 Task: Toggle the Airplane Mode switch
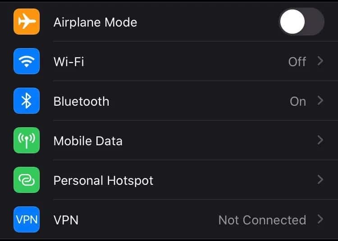pyautogui.click(x=301, y=22)
